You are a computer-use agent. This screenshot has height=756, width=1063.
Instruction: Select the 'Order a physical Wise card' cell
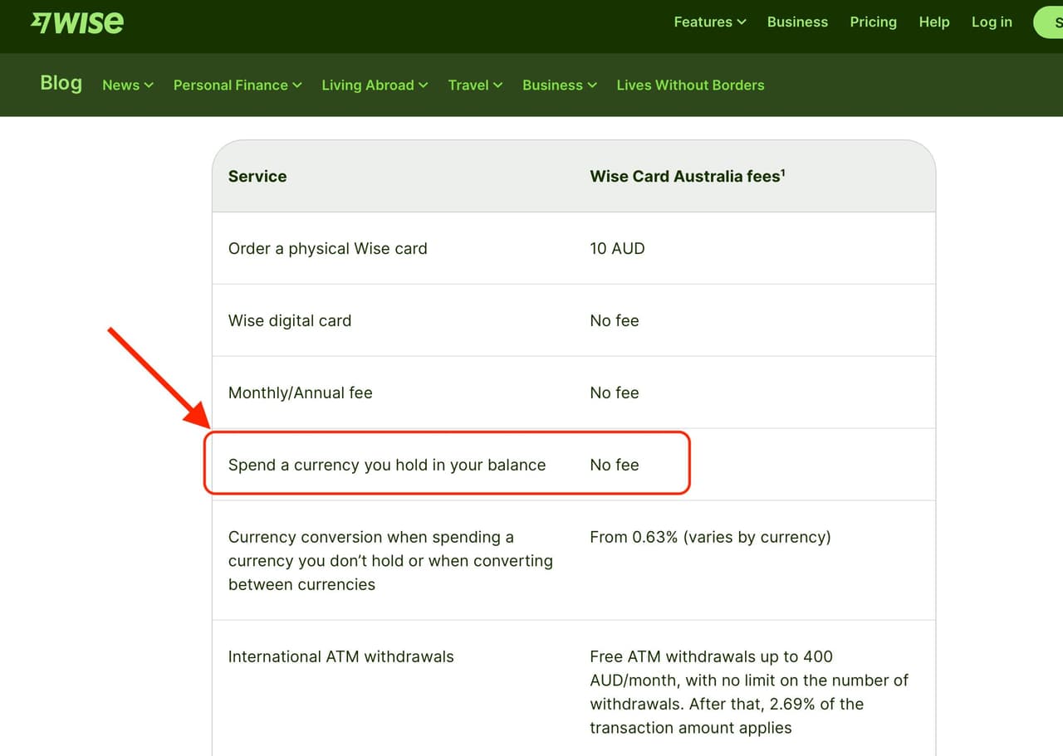(327, 248)
